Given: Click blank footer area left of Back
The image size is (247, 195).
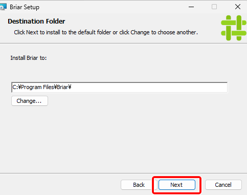Looking at the screenshot, I should pyautogui.click(x=60, y=185).
